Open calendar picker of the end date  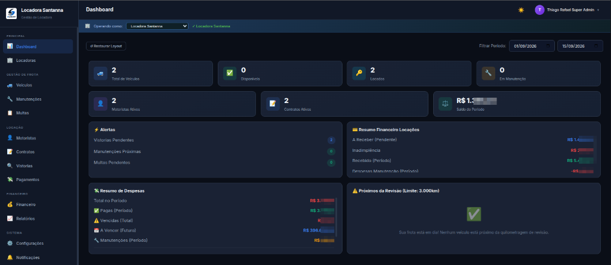point(596,46)
